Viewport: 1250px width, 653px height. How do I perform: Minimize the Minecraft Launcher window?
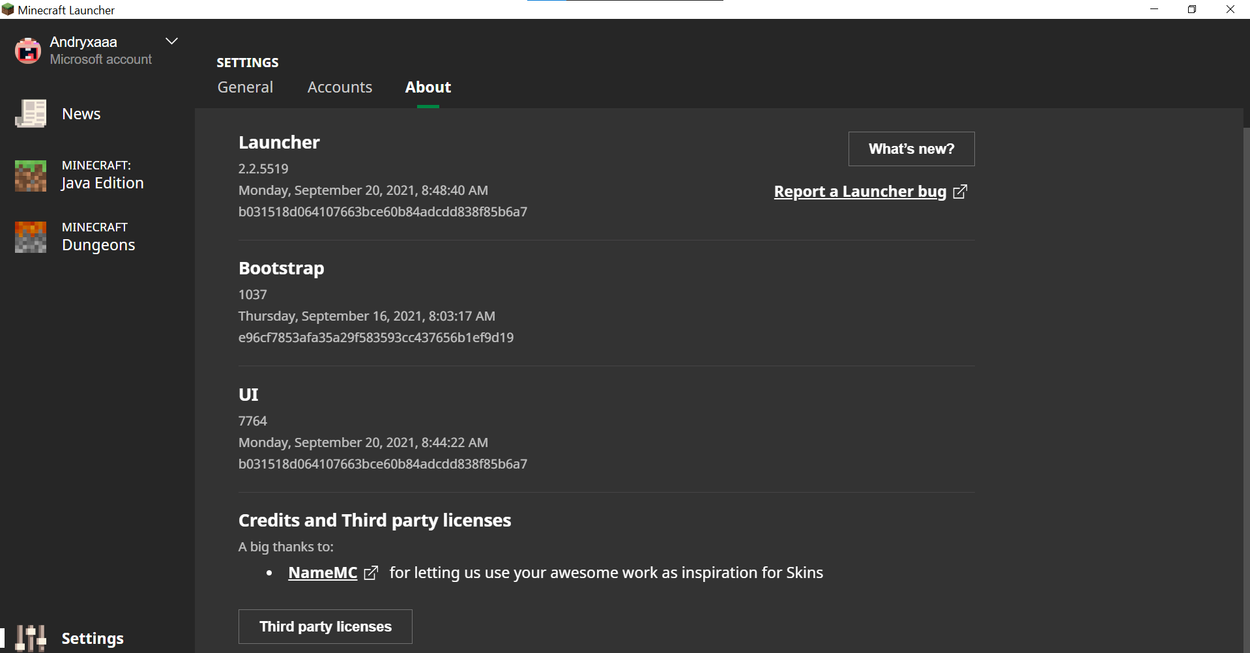click(x=1154, y=9)
